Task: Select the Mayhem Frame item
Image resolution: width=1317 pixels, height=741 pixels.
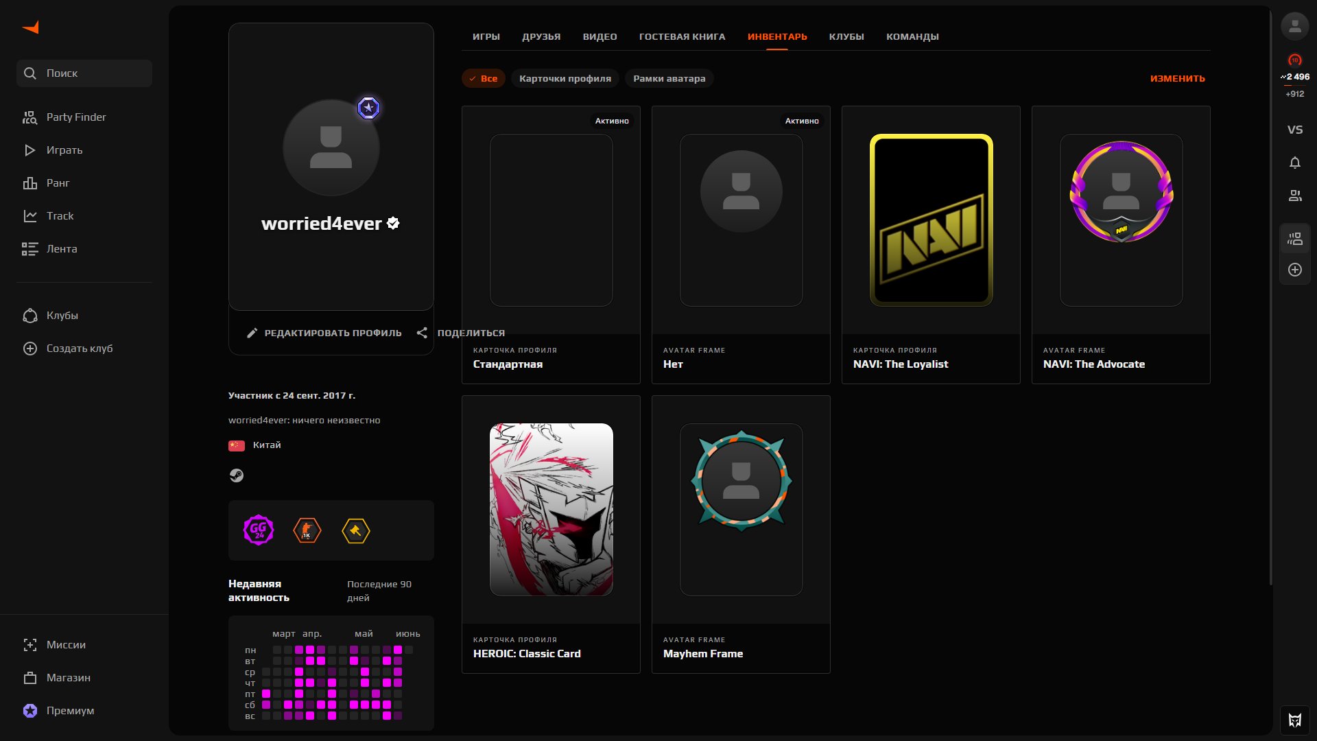Action: pos(741,534)
